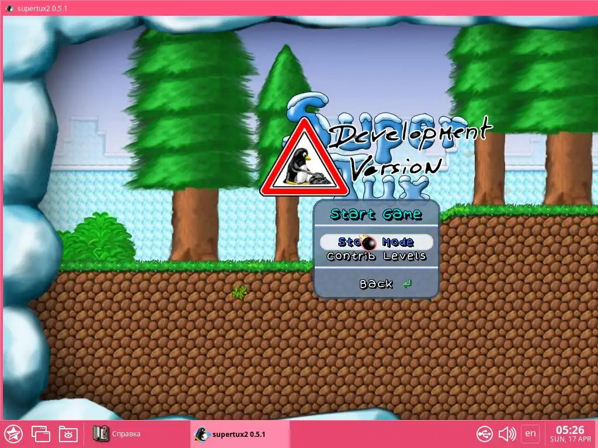The height and width of the screenshot is (448, 598).
Task: Open the star application launcher in the taskbar
Action: pos(14,434)
